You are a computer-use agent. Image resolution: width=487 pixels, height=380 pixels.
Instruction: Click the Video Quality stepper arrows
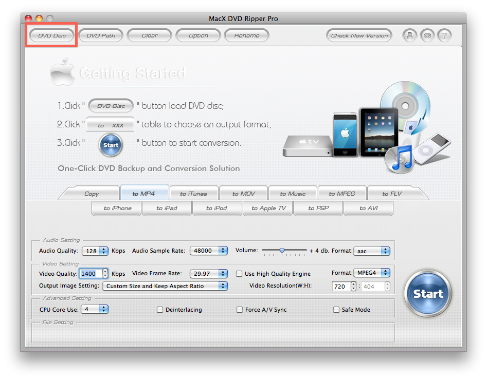[105, 273]
